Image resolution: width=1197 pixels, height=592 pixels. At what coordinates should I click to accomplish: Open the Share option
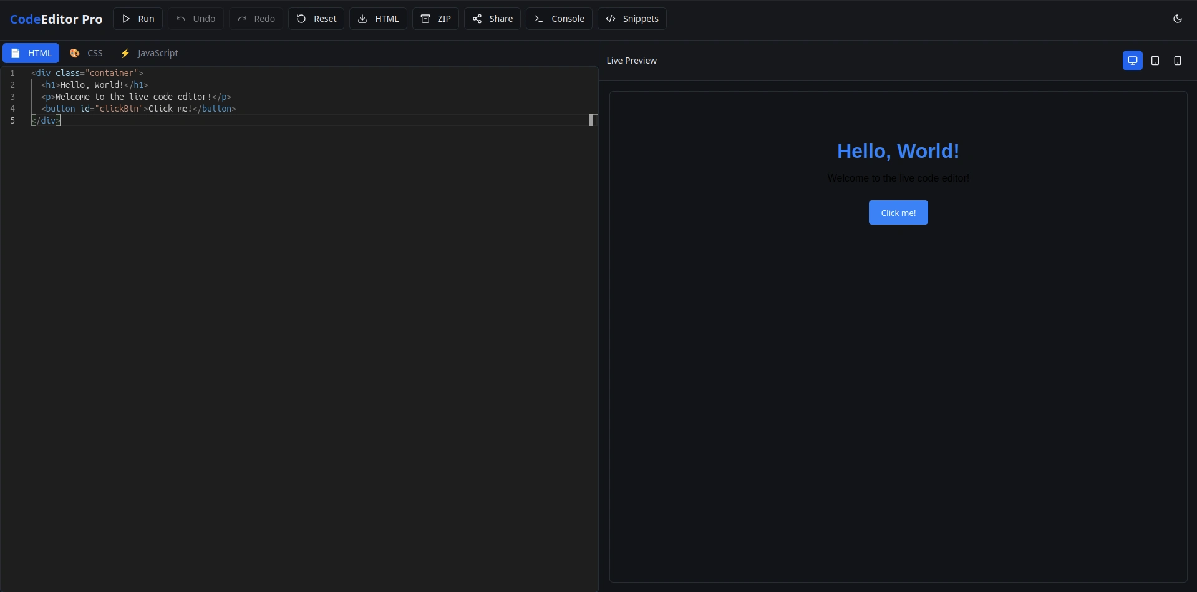pos(492,19)
